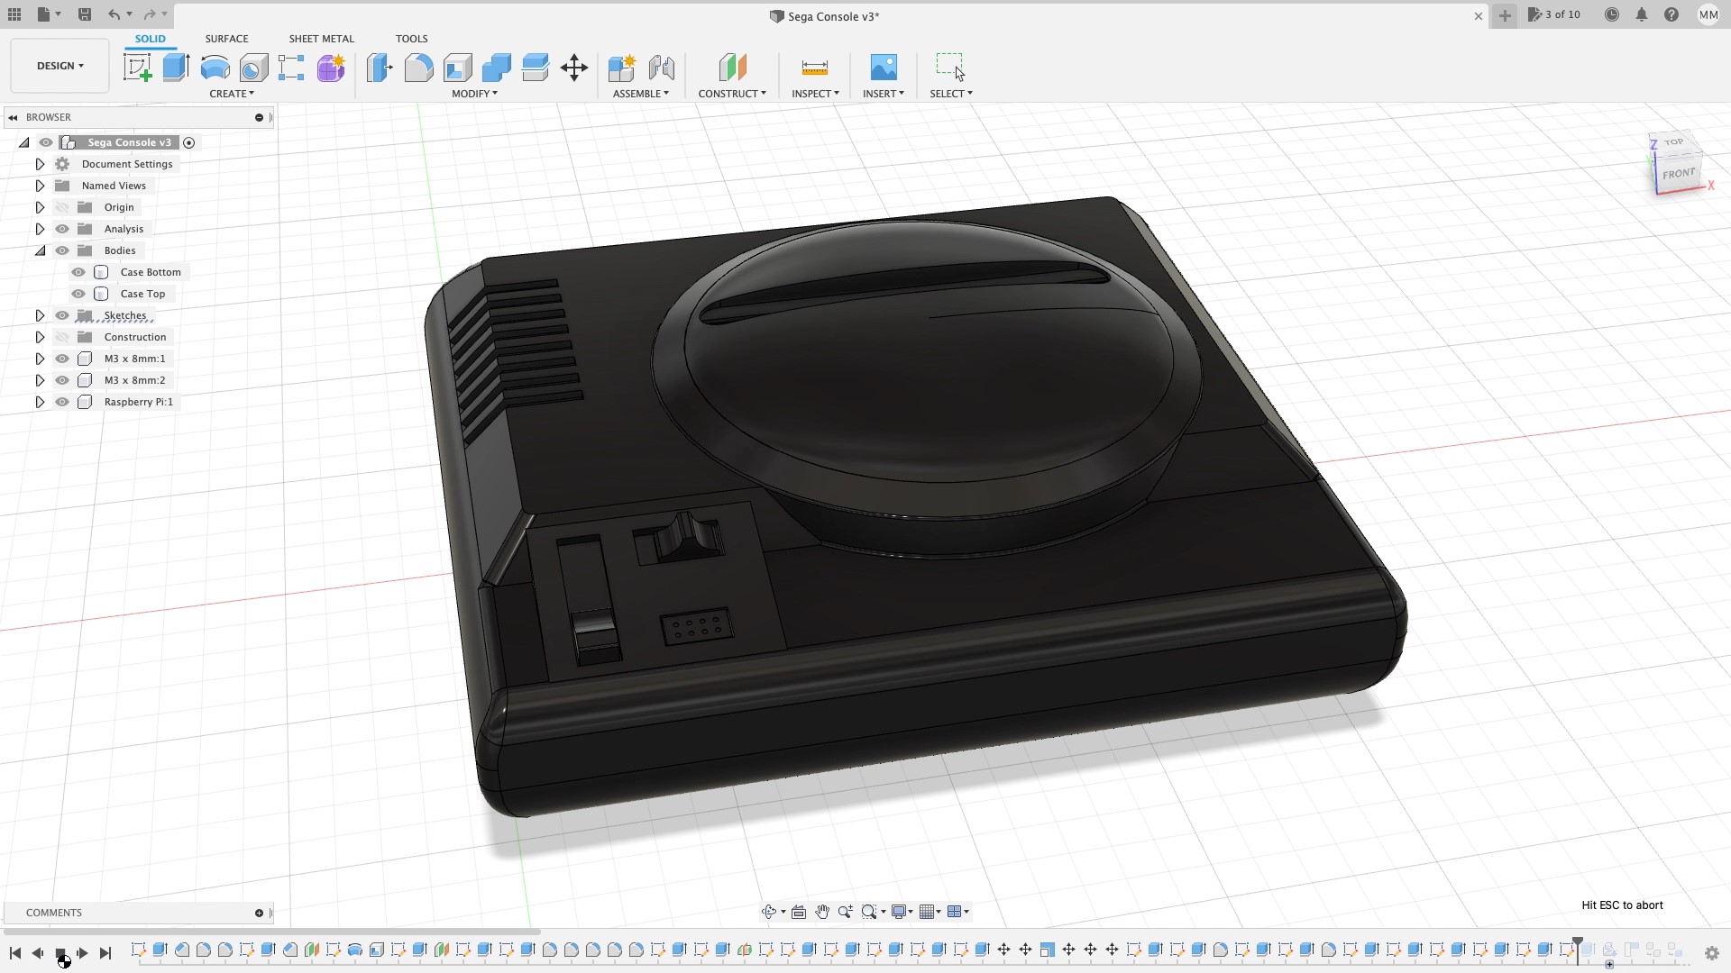Viewport: 1731px width, 973px height.
Task: Activate the Fillet tool in Modify
Action: [x=418, y=68]
